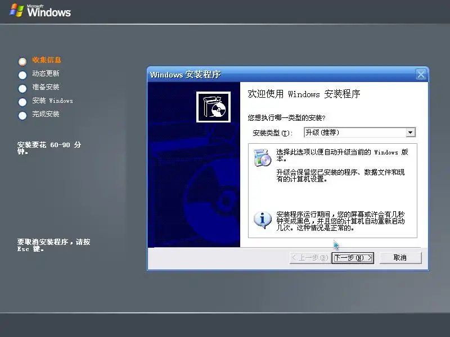
Task: Click the disabled 上一步(B) button
Action: [310, 258]
